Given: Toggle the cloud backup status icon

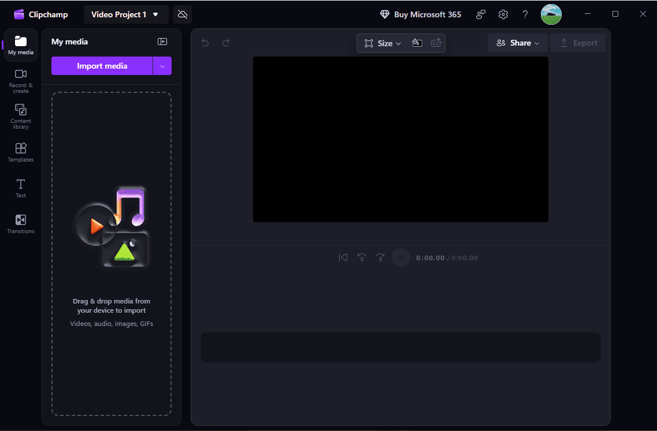Looking at the screenshot, I should click(x=183, y=14).
